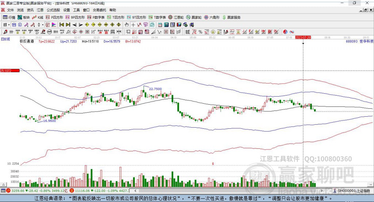Select the hand pan tool
The height and width of the screenshot is (202, 374).
pyautogui.click(x=127, y=25)
